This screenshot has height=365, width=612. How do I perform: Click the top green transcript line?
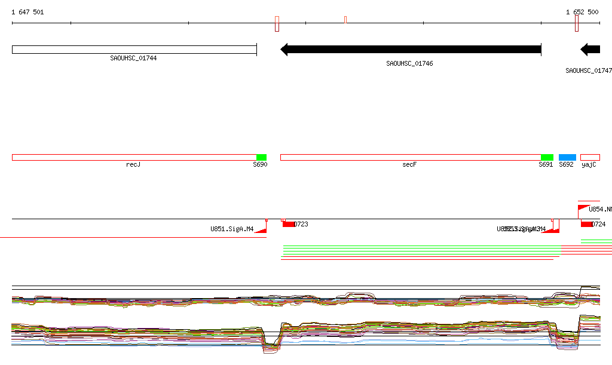click(421, 246)
